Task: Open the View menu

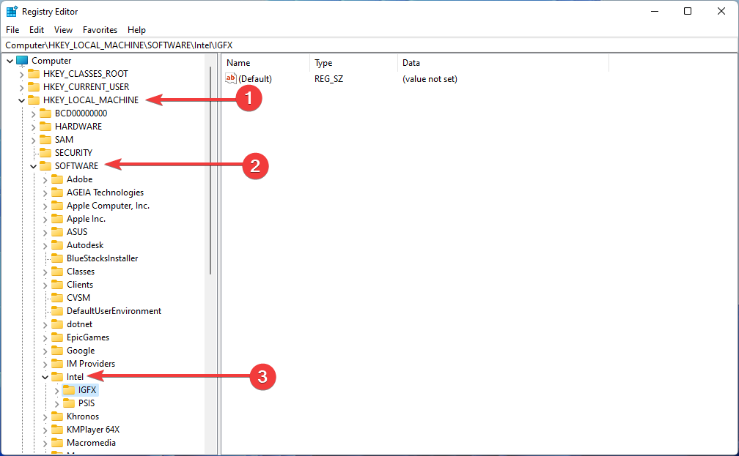Action: (63, 29)
